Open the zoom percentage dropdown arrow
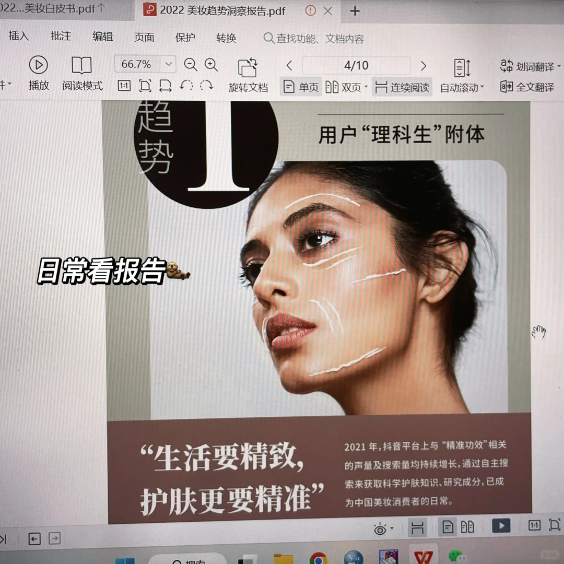Image resolution: width=564 pixels, height=564 pixels. coord(168,64)
